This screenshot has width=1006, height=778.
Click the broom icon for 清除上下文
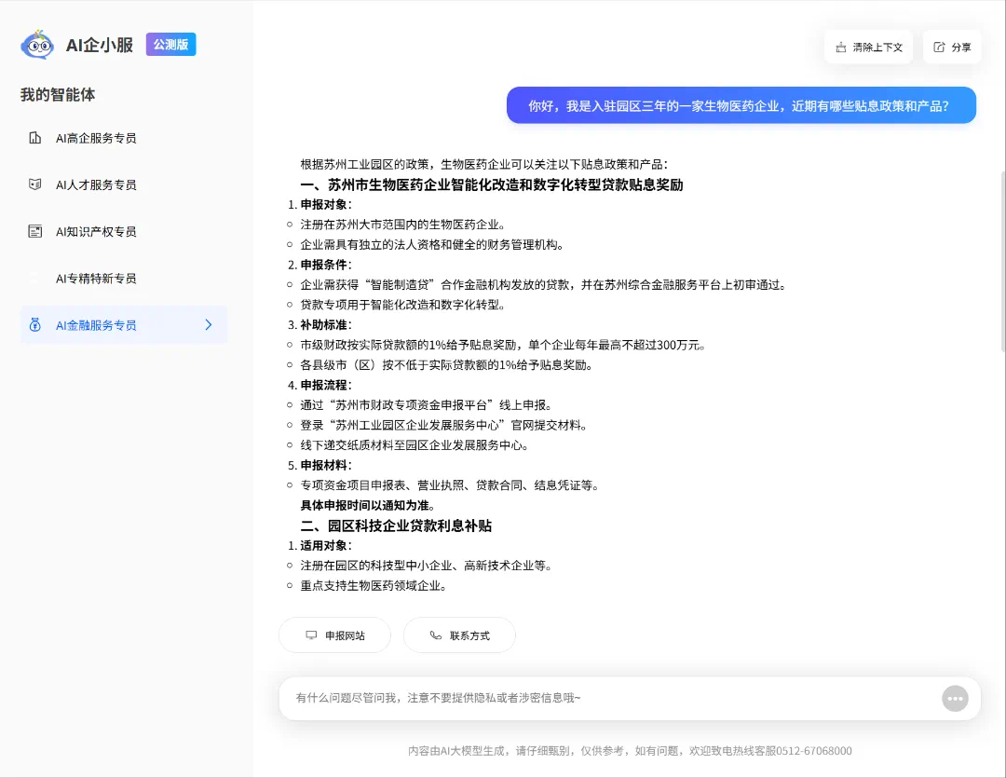point(841,48)
